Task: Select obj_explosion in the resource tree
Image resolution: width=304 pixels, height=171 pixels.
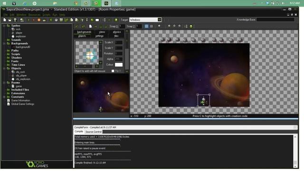Action: coord(23,79)
